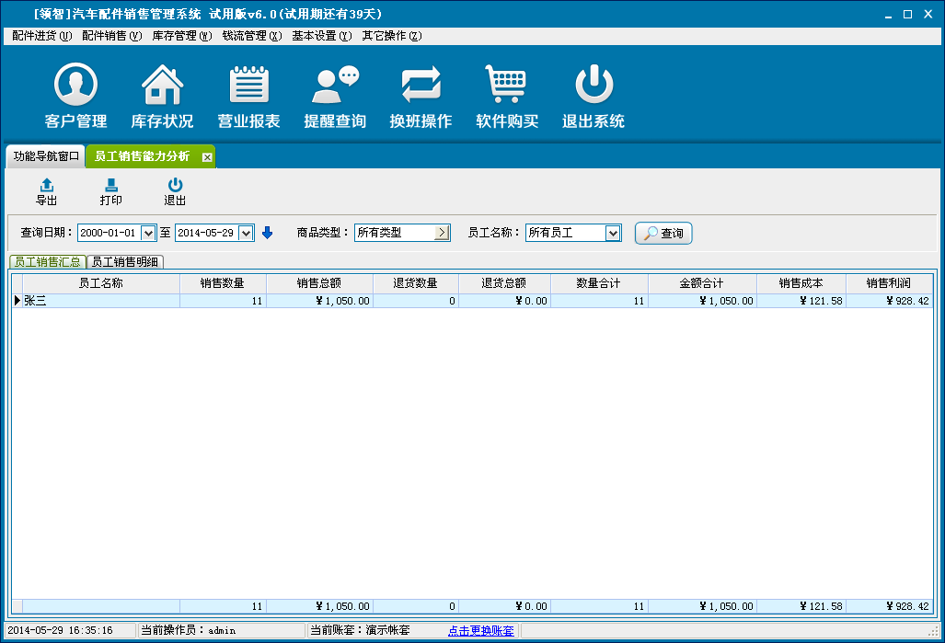Switch to 员工销售明细 tab
The height and width of the screenshot is (643, 945).
pyautogui.click(x=125, y=262)
